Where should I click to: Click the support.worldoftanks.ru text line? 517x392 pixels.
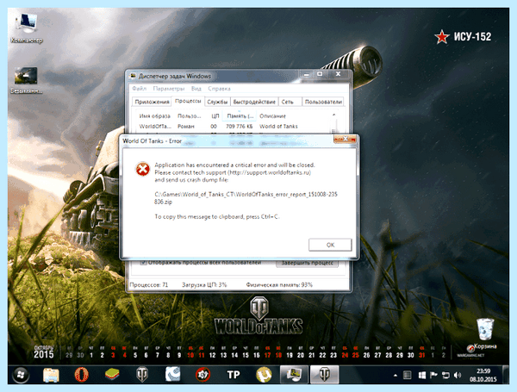click(233, 172)
